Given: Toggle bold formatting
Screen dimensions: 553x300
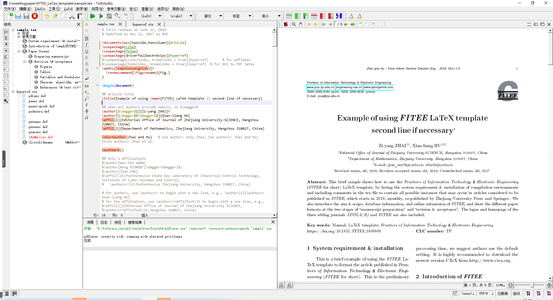Looking at the screenshot, I should tap(86, 38).
